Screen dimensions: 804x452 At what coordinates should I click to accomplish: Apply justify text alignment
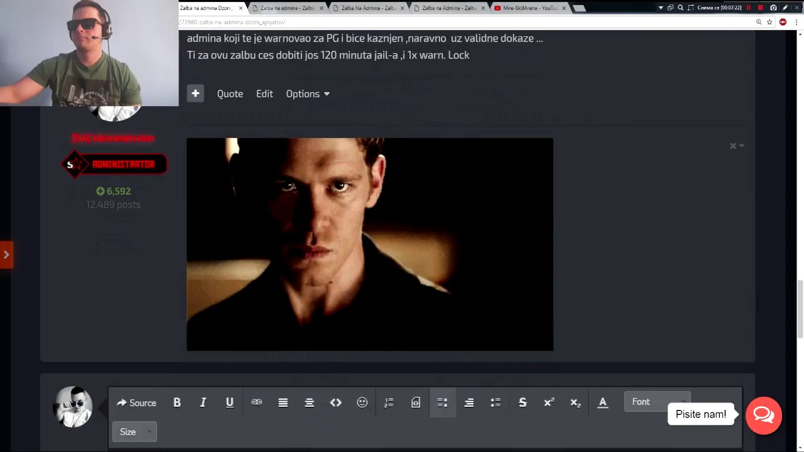[x=283, y=402]
